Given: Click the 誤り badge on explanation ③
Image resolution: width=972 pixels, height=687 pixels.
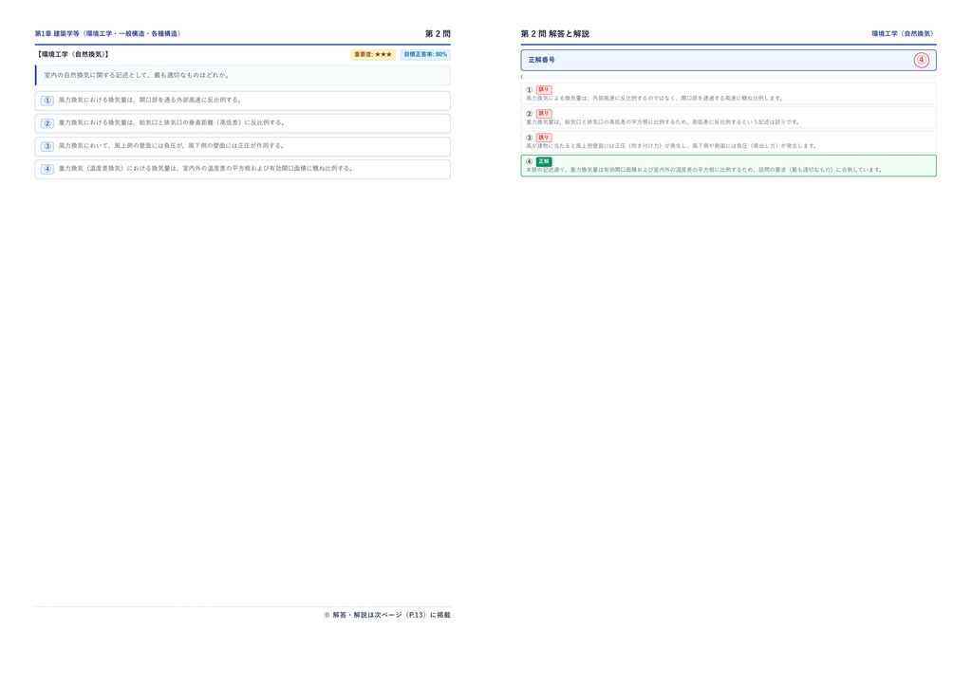Looking at the screenshot, I should click(544, 138).
